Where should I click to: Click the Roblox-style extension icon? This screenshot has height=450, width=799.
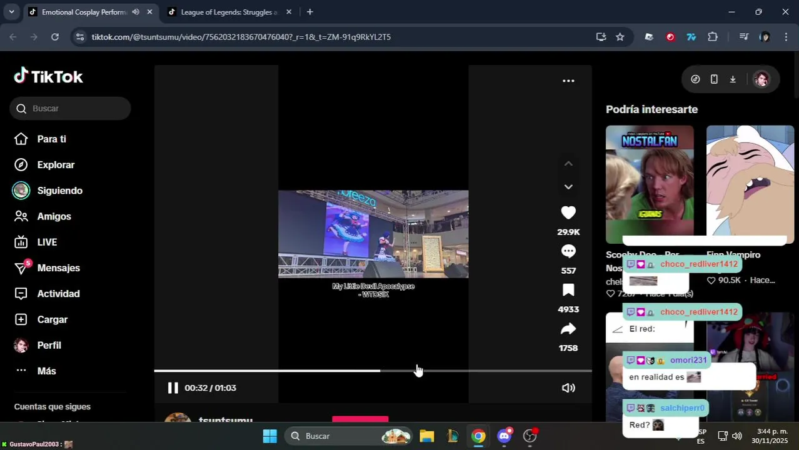click(x=649, y=37)
